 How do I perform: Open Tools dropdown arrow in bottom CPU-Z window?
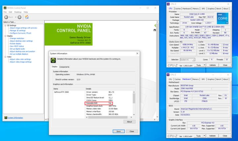(x=205, y=136)
